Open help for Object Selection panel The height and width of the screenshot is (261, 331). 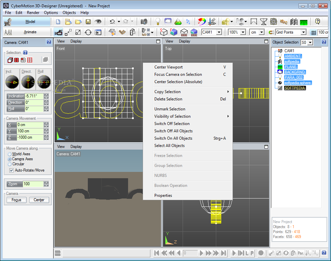324,42
